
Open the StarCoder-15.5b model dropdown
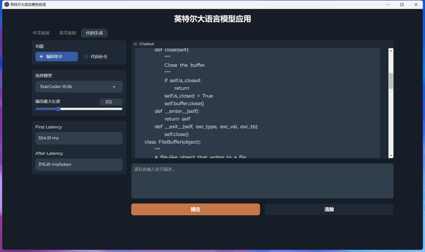(x=79, y=87)
